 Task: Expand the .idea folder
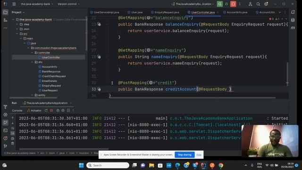coord(17,25)
